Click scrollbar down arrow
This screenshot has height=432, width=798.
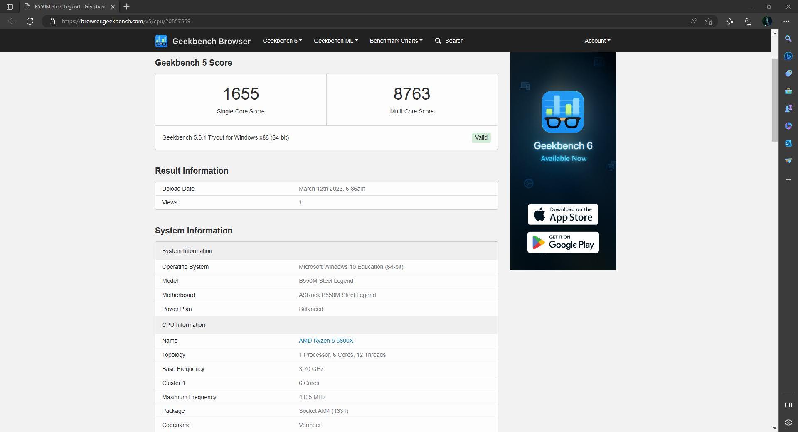click(x=775, y=428)
